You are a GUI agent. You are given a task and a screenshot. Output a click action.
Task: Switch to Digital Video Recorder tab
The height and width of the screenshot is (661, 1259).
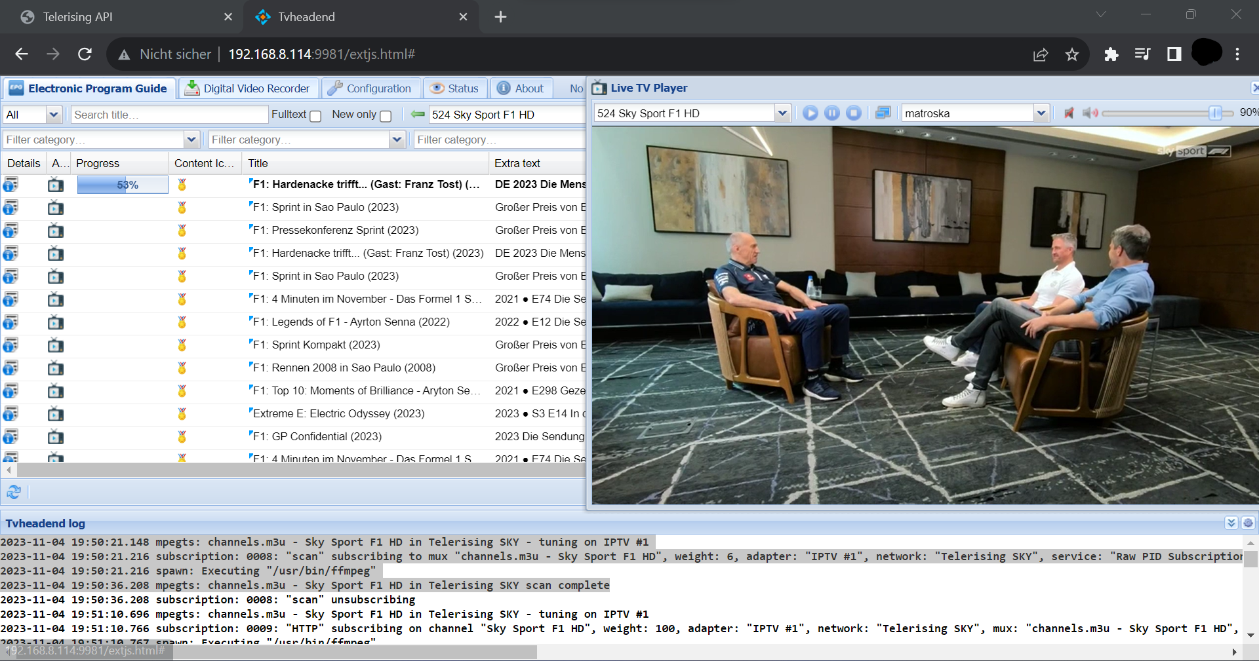point(249,88)
